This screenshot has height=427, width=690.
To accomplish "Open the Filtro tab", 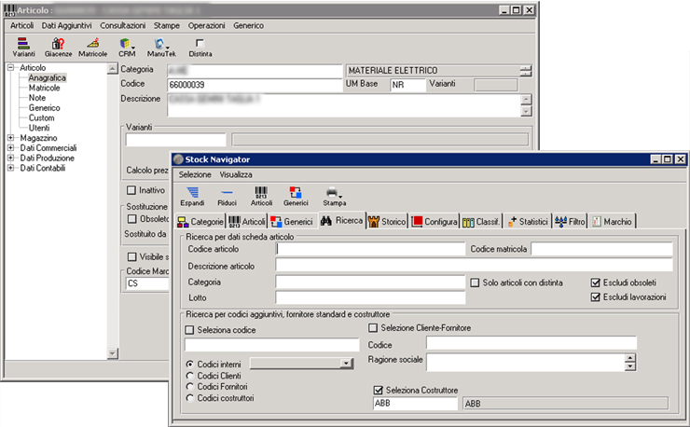I will tap(570, 221).
